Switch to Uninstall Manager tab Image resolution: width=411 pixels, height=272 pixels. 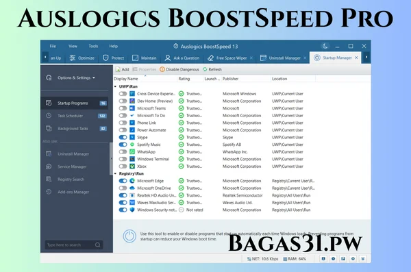pyautogui.click(x=281, y=58)
